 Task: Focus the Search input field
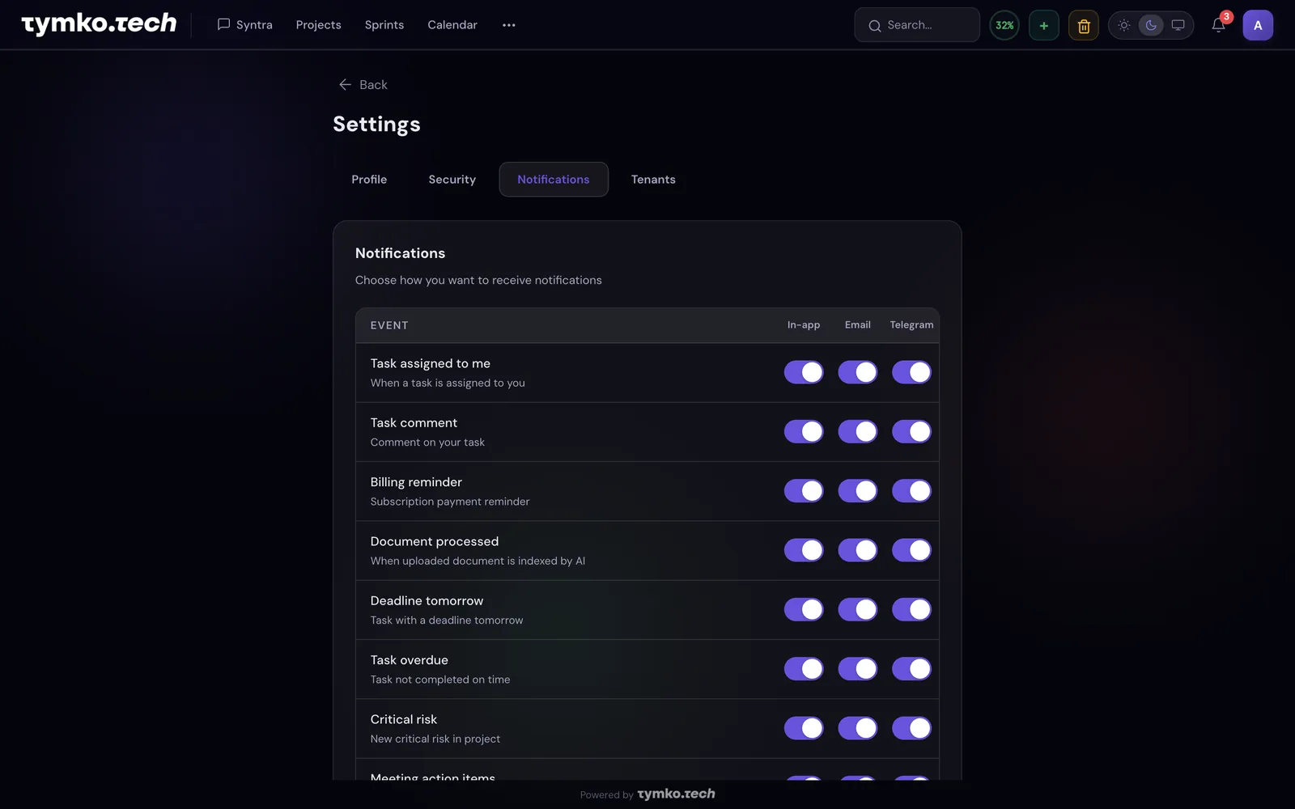pyautogui.click(x=917, y=25)
